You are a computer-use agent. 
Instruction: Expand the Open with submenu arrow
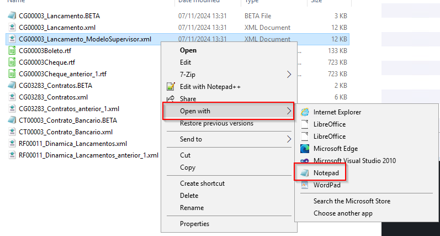coord(289,111)
